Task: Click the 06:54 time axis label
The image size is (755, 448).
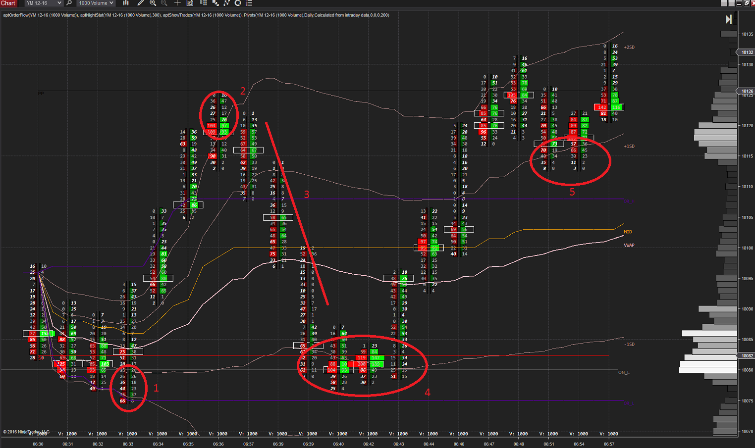Action: pos(579,444)
